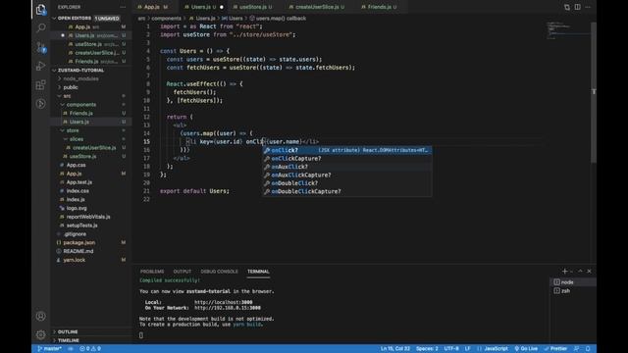
Task: Click the JavaScript language mode
Action: [x=496, y=349]
